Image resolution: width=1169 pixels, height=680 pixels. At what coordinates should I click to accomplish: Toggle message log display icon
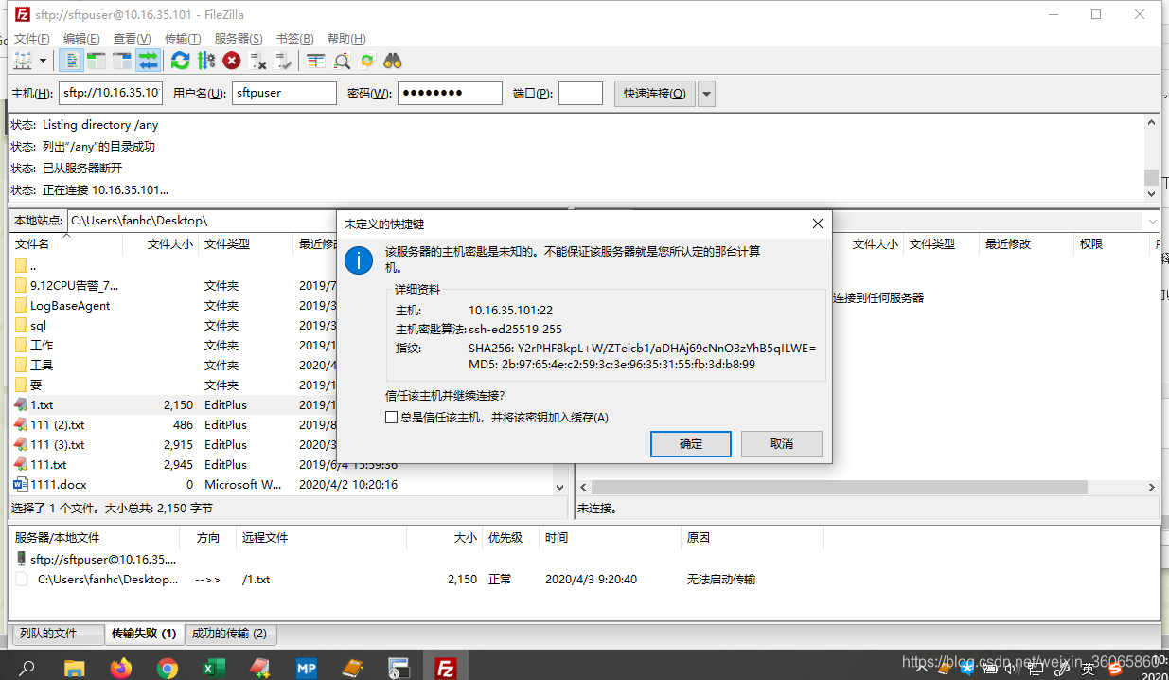coord(72,61)
